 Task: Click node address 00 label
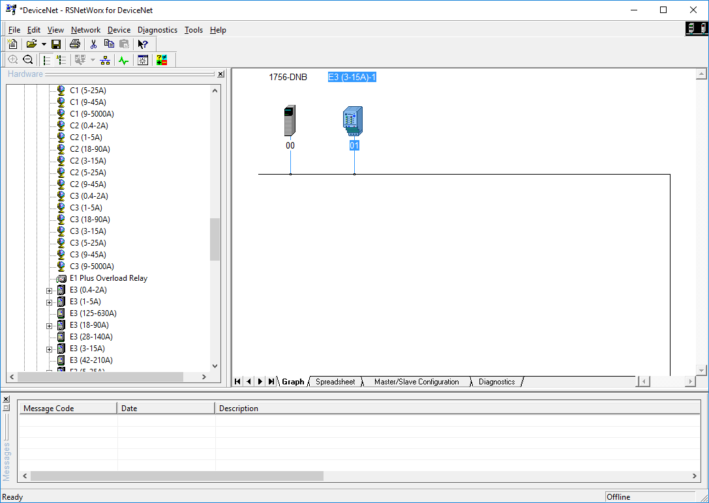(x=290, y=145)
